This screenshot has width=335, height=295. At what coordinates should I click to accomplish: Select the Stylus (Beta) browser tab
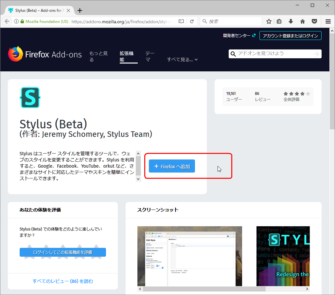click(x=40, y=10)
